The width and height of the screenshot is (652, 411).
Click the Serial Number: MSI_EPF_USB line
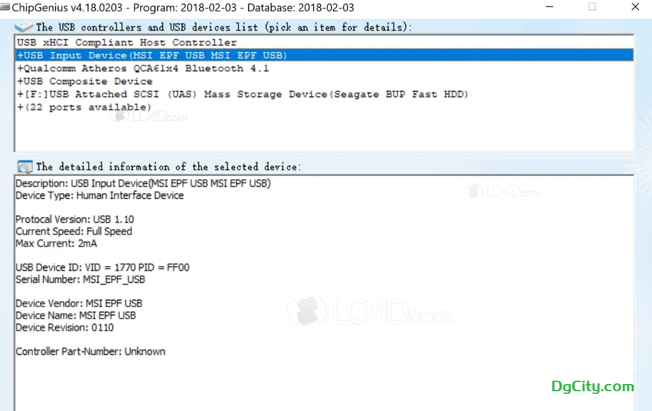point(80,279)
